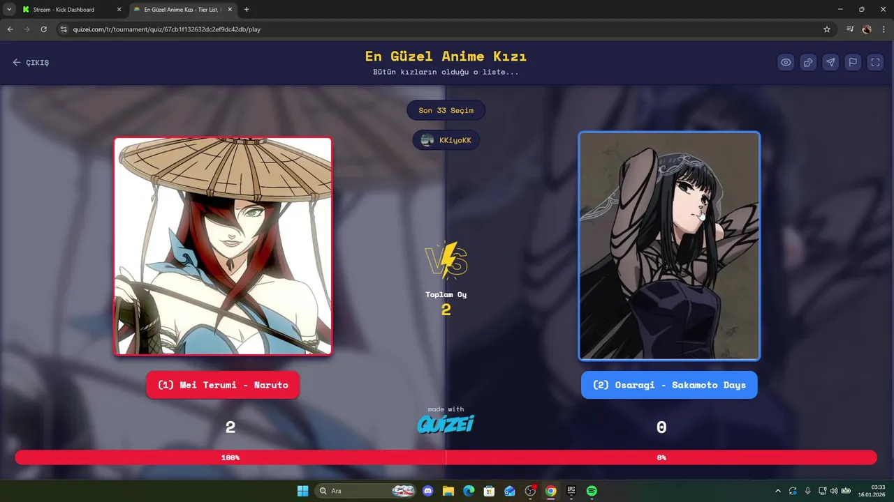The image size is (894, 502).
Task: Toggle the eye visibility icon in header
Action: tap(786, 62)
